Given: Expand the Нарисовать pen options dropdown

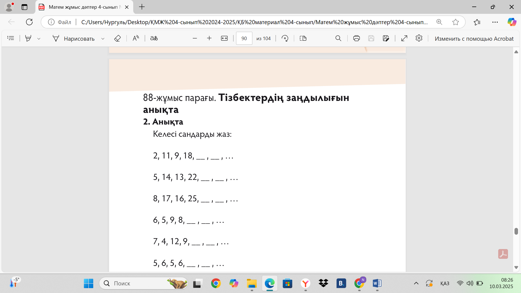Looking at the screenshot, I should tap(103, 39).
